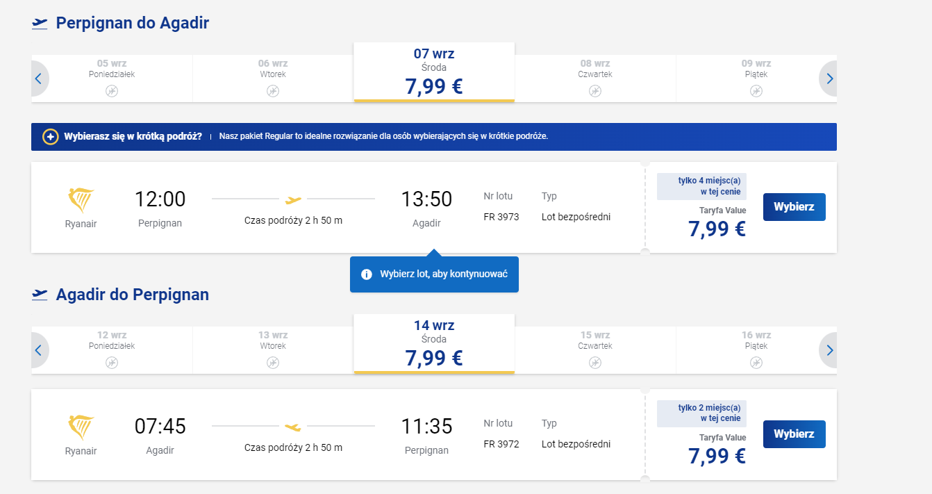Click the plane icon beside Agadir do Perpignan

(40, 295)
